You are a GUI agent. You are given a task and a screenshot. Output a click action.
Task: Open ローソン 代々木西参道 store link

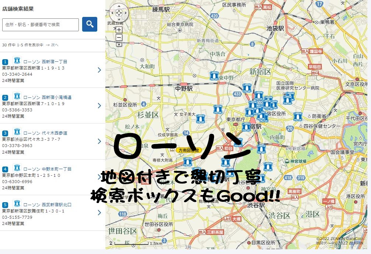click(45, 133)
